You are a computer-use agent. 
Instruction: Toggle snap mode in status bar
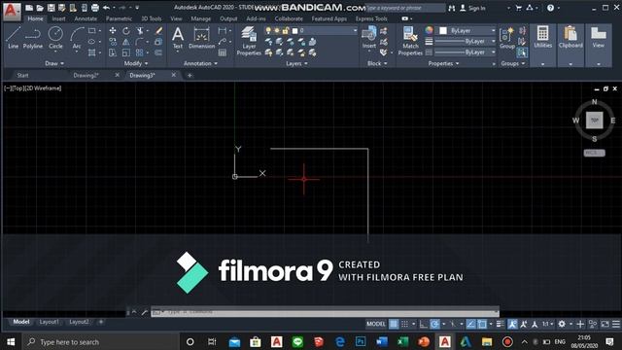click(x=404, y=324)
